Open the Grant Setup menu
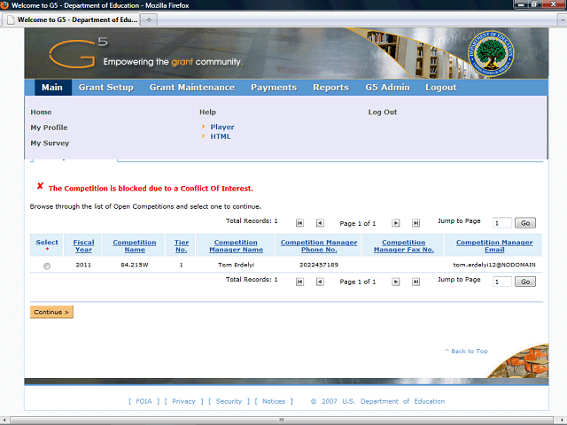The width and height of the screenshot is (567, 425). [x=105, y=88]
